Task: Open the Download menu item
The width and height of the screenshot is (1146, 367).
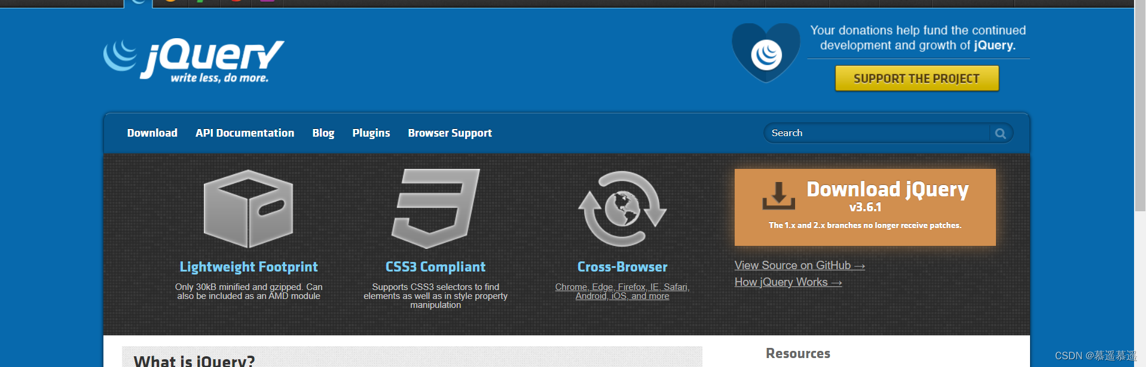Action: [152, 133]
